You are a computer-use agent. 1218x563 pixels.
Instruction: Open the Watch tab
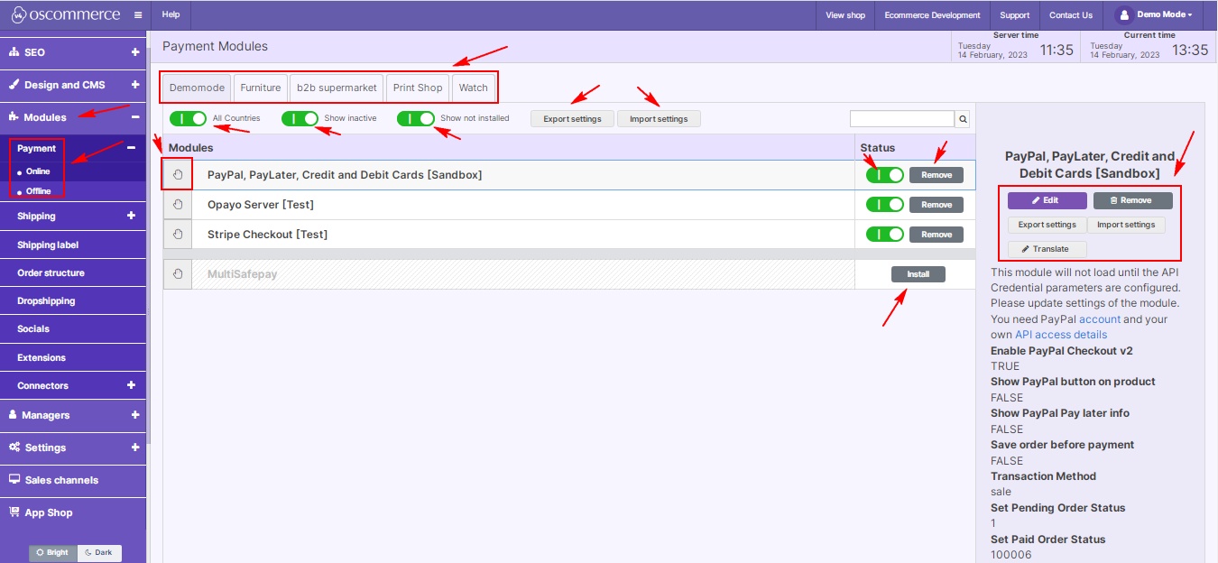[473, 88]
